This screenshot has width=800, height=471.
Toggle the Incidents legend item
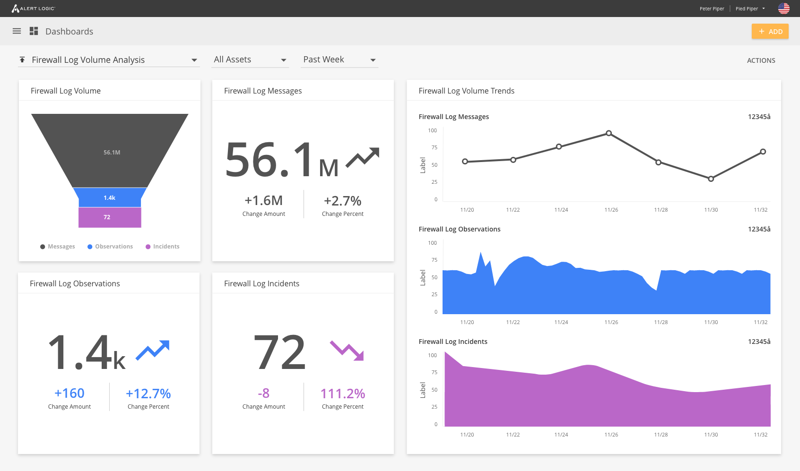[x=163, y=247]
